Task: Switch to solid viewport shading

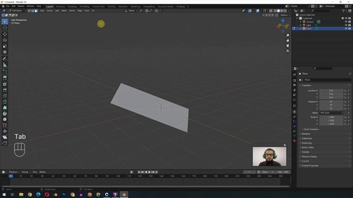Action: click(x=279, y=11)
